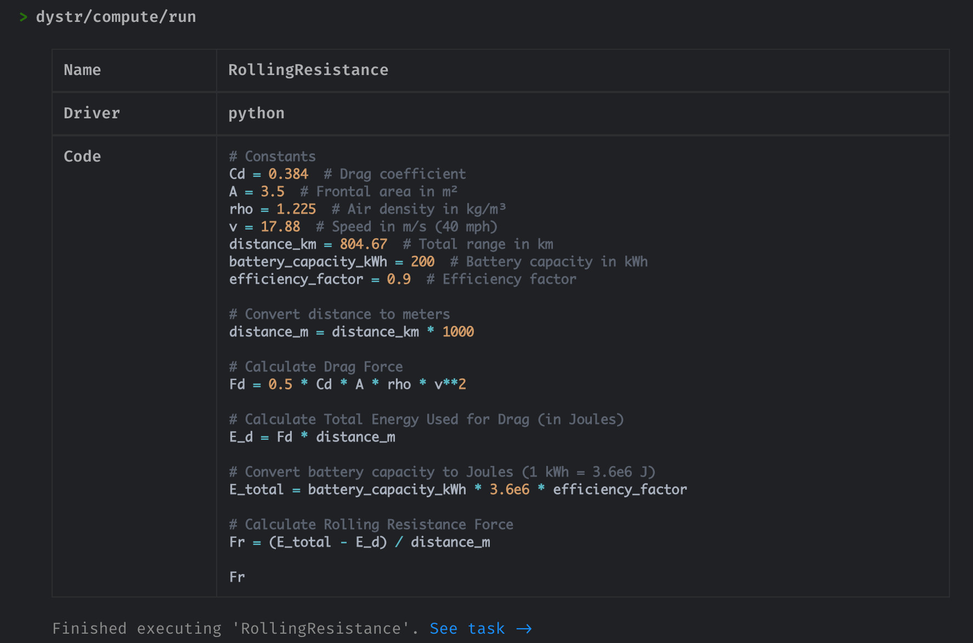
Task: Select the 'dystr/compute/run' command text
Action: [116, 17]
